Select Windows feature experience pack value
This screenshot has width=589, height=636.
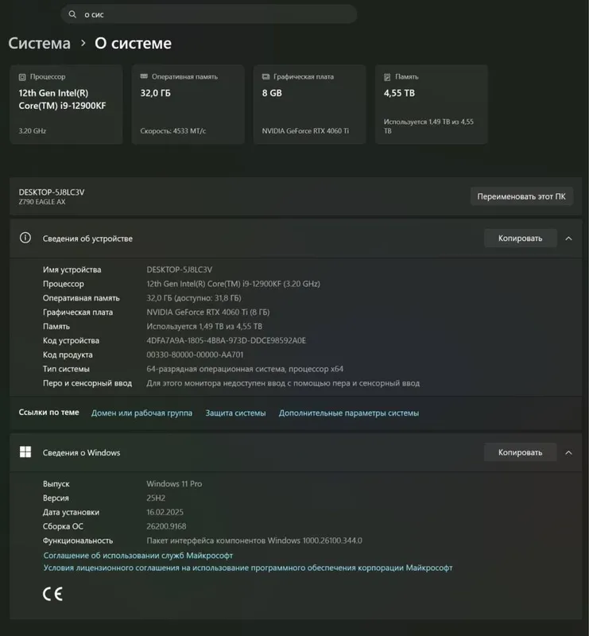(x=254, y=541)
